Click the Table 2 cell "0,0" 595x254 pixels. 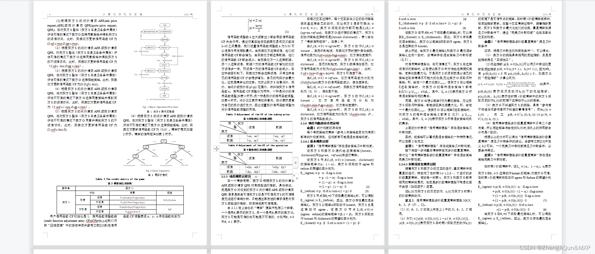[169, 209]
